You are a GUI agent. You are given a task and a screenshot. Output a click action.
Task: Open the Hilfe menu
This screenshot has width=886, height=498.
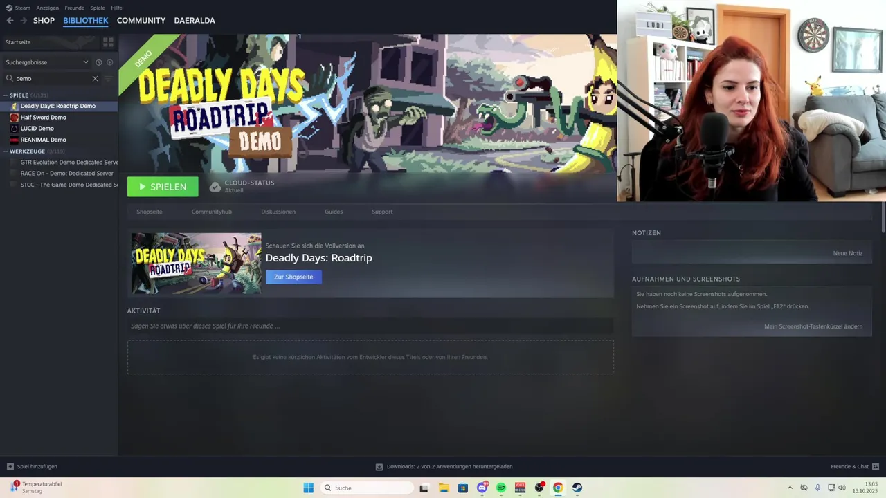pos(116,8)
